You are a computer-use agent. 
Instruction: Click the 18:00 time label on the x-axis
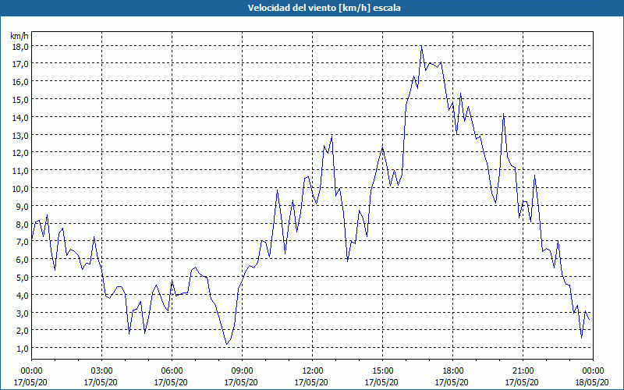[x=452, y=371]
